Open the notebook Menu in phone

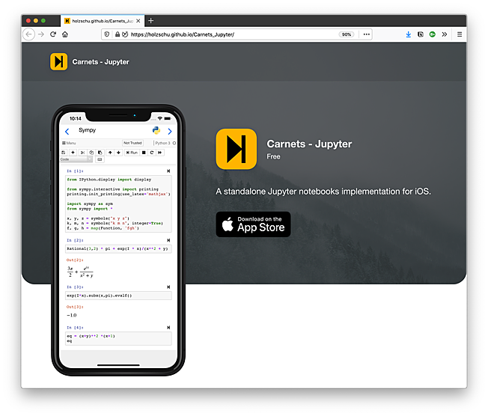69,143
